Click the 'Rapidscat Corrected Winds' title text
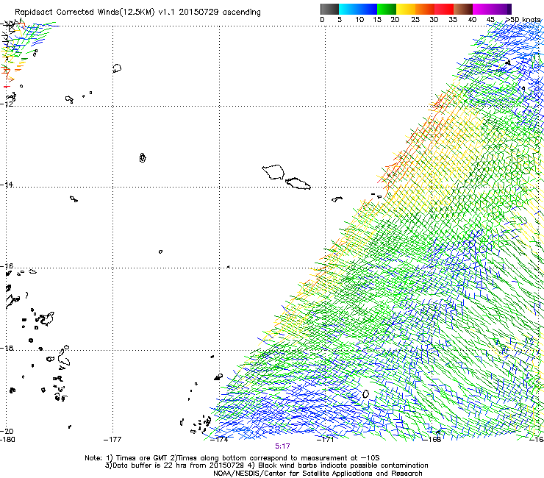 (67, 12)
